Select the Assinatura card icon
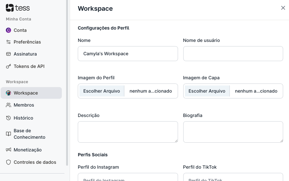Image resolution: width=289 pixels, height=181 pixels. coord(8,54)
